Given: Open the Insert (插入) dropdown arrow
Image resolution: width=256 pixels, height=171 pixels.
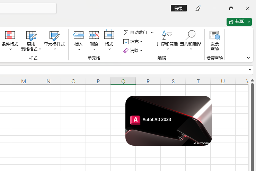Looking at the screenshot, I should pyautogui.click(x=79, y=49).
